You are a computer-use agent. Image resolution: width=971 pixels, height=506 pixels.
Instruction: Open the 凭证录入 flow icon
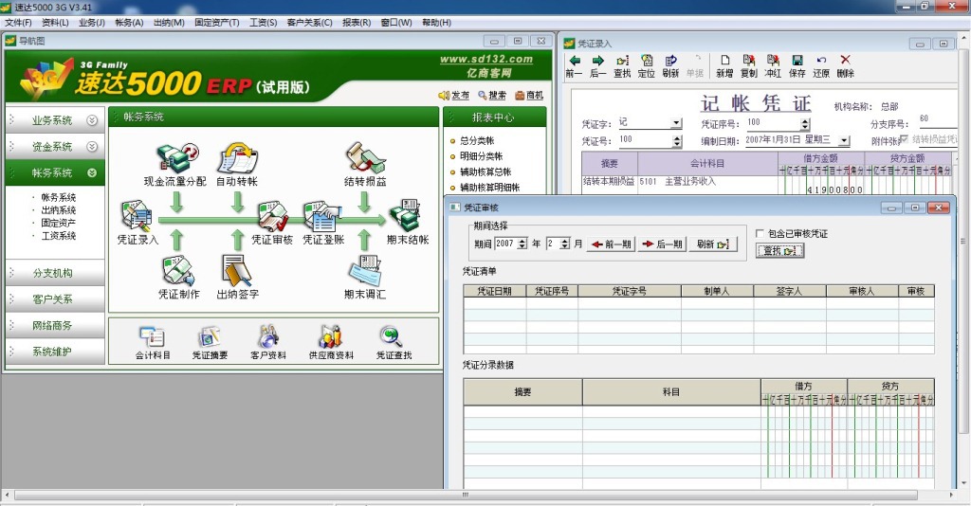137,216
